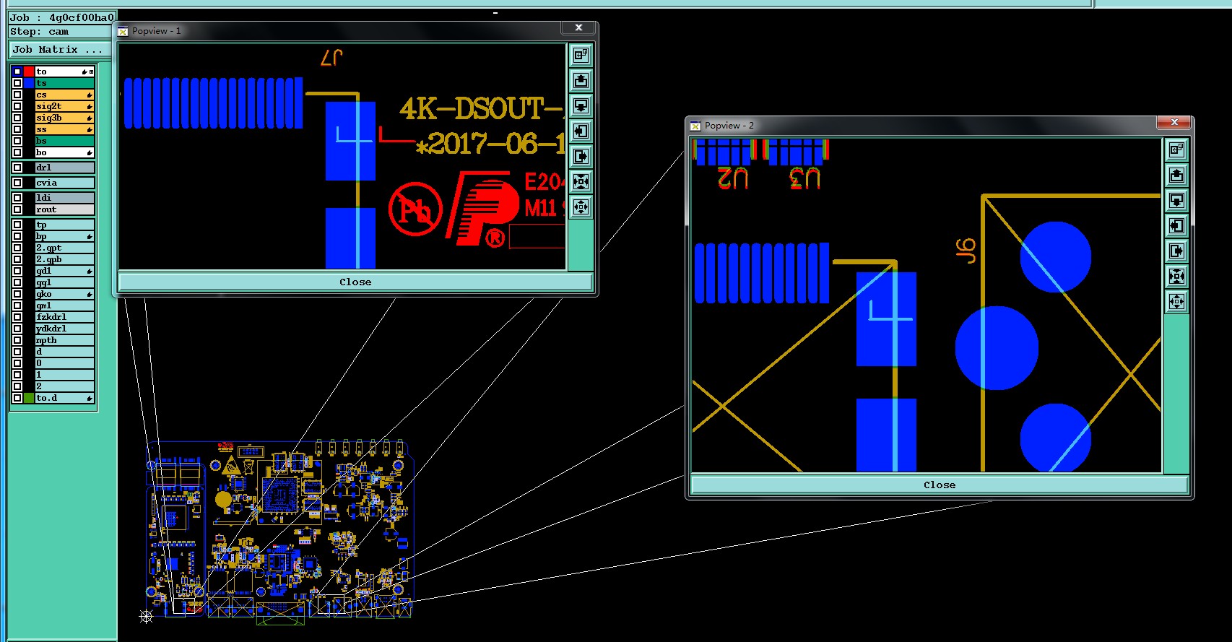The height and width of the screenshot is (642, 1232).
Task: Toggle the checkbox for layer 'to'
Action: click(17, 71)
